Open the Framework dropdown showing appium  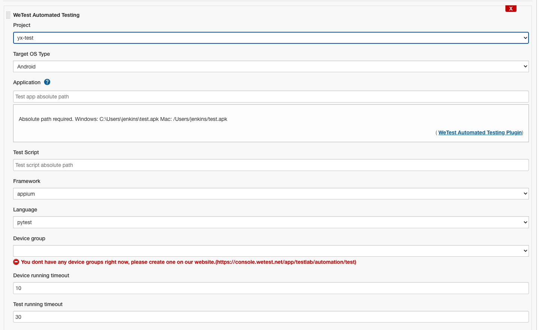click(x=271, y=194)
